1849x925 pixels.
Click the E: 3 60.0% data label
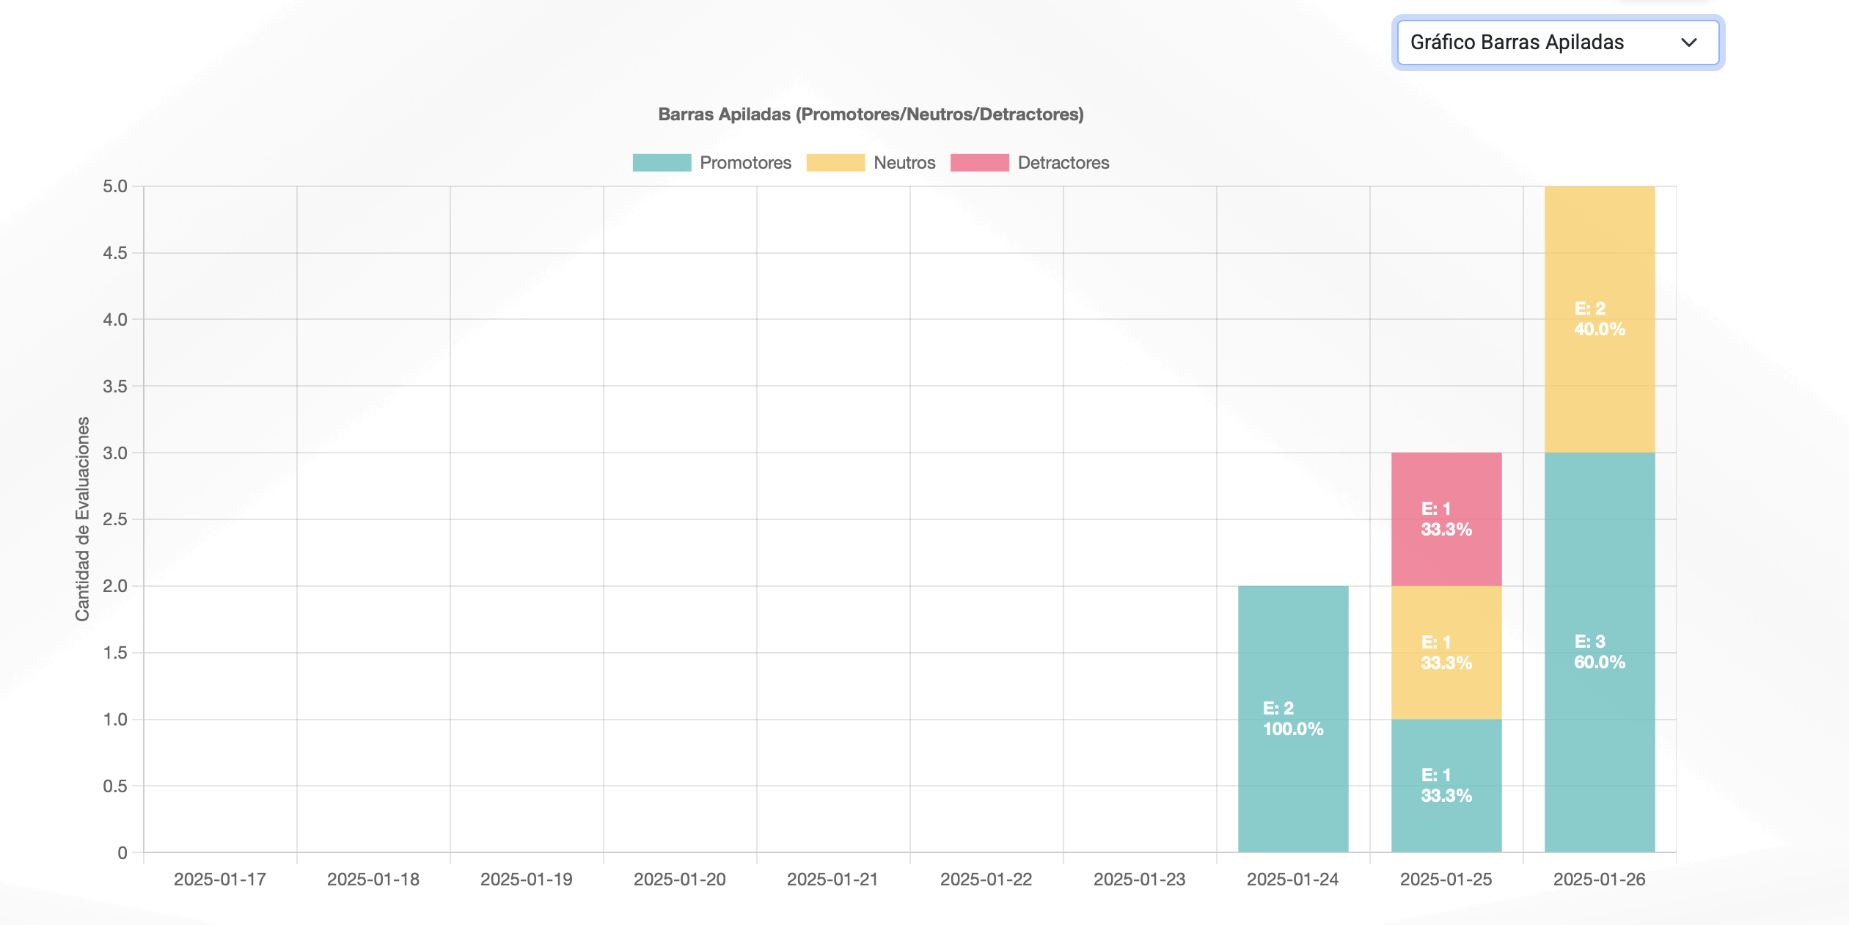tap(1600, 652)
